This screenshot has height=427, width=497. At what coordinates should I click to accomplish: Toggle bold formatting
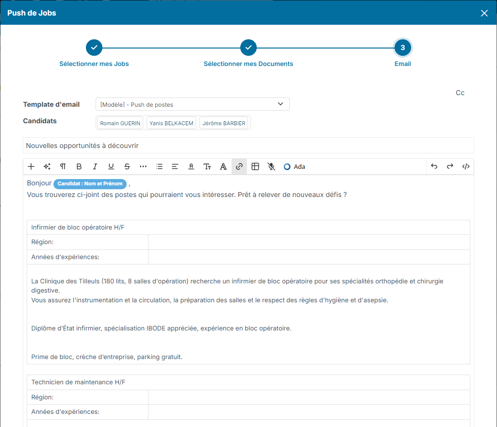(79, 166)
